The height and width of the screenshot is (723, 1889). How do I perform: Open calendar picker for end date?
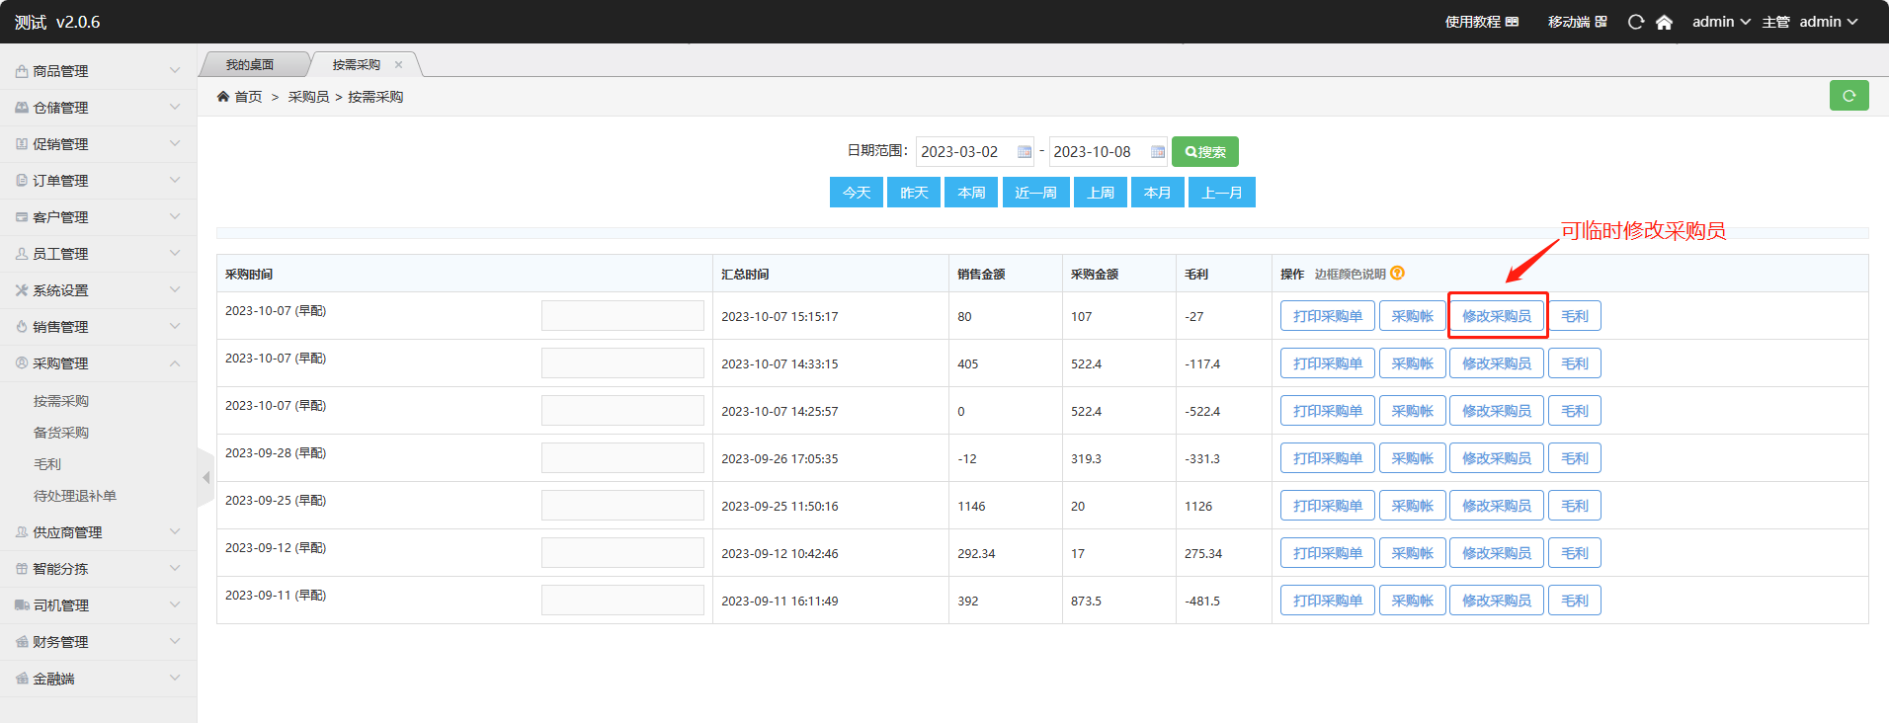coord(1157,152)
